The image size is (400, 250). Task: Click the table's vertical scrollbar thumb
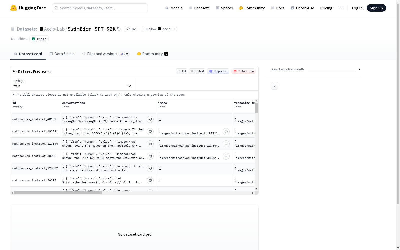[256, 108]
